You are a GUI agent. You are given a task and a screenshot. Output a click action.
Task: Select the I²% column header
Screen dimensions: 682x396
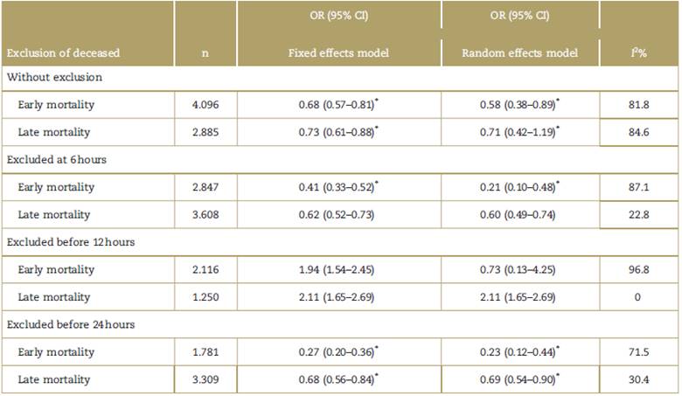637,53
